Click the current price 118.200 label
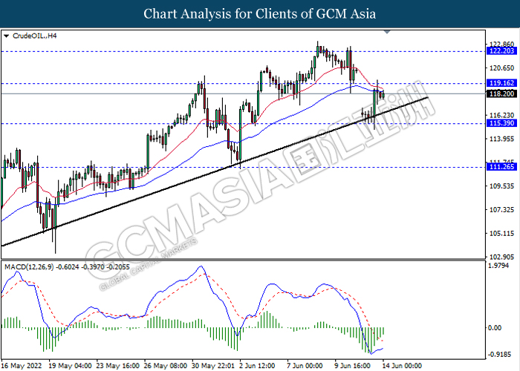Image resolution: width=520 pixels, height=371 pixels. [x=501, y=94]
